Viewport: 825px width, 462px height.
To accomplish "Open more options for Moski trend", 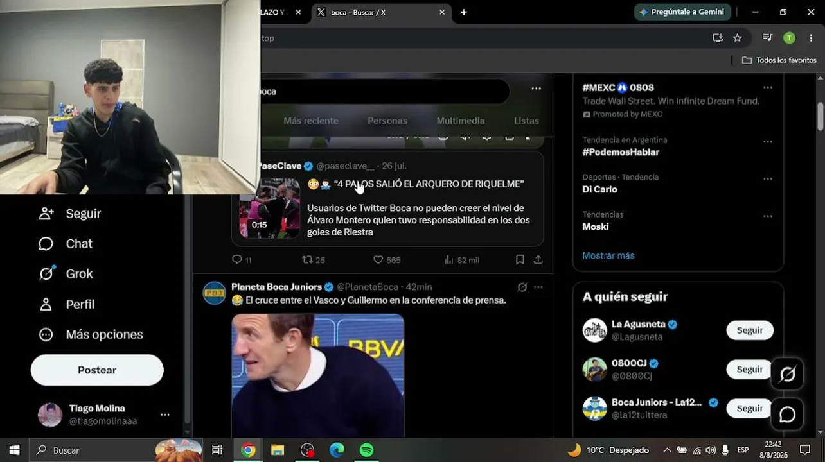I will coord(767,216).
